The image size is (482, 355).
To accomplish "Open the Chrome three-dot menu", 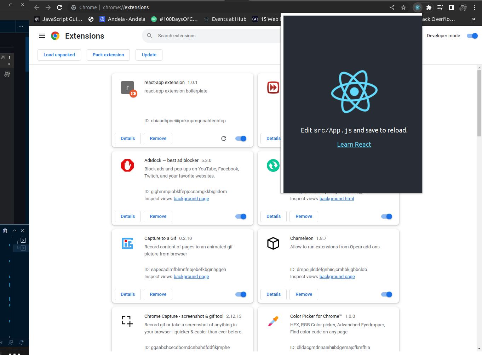I will [x=474, y=7].
